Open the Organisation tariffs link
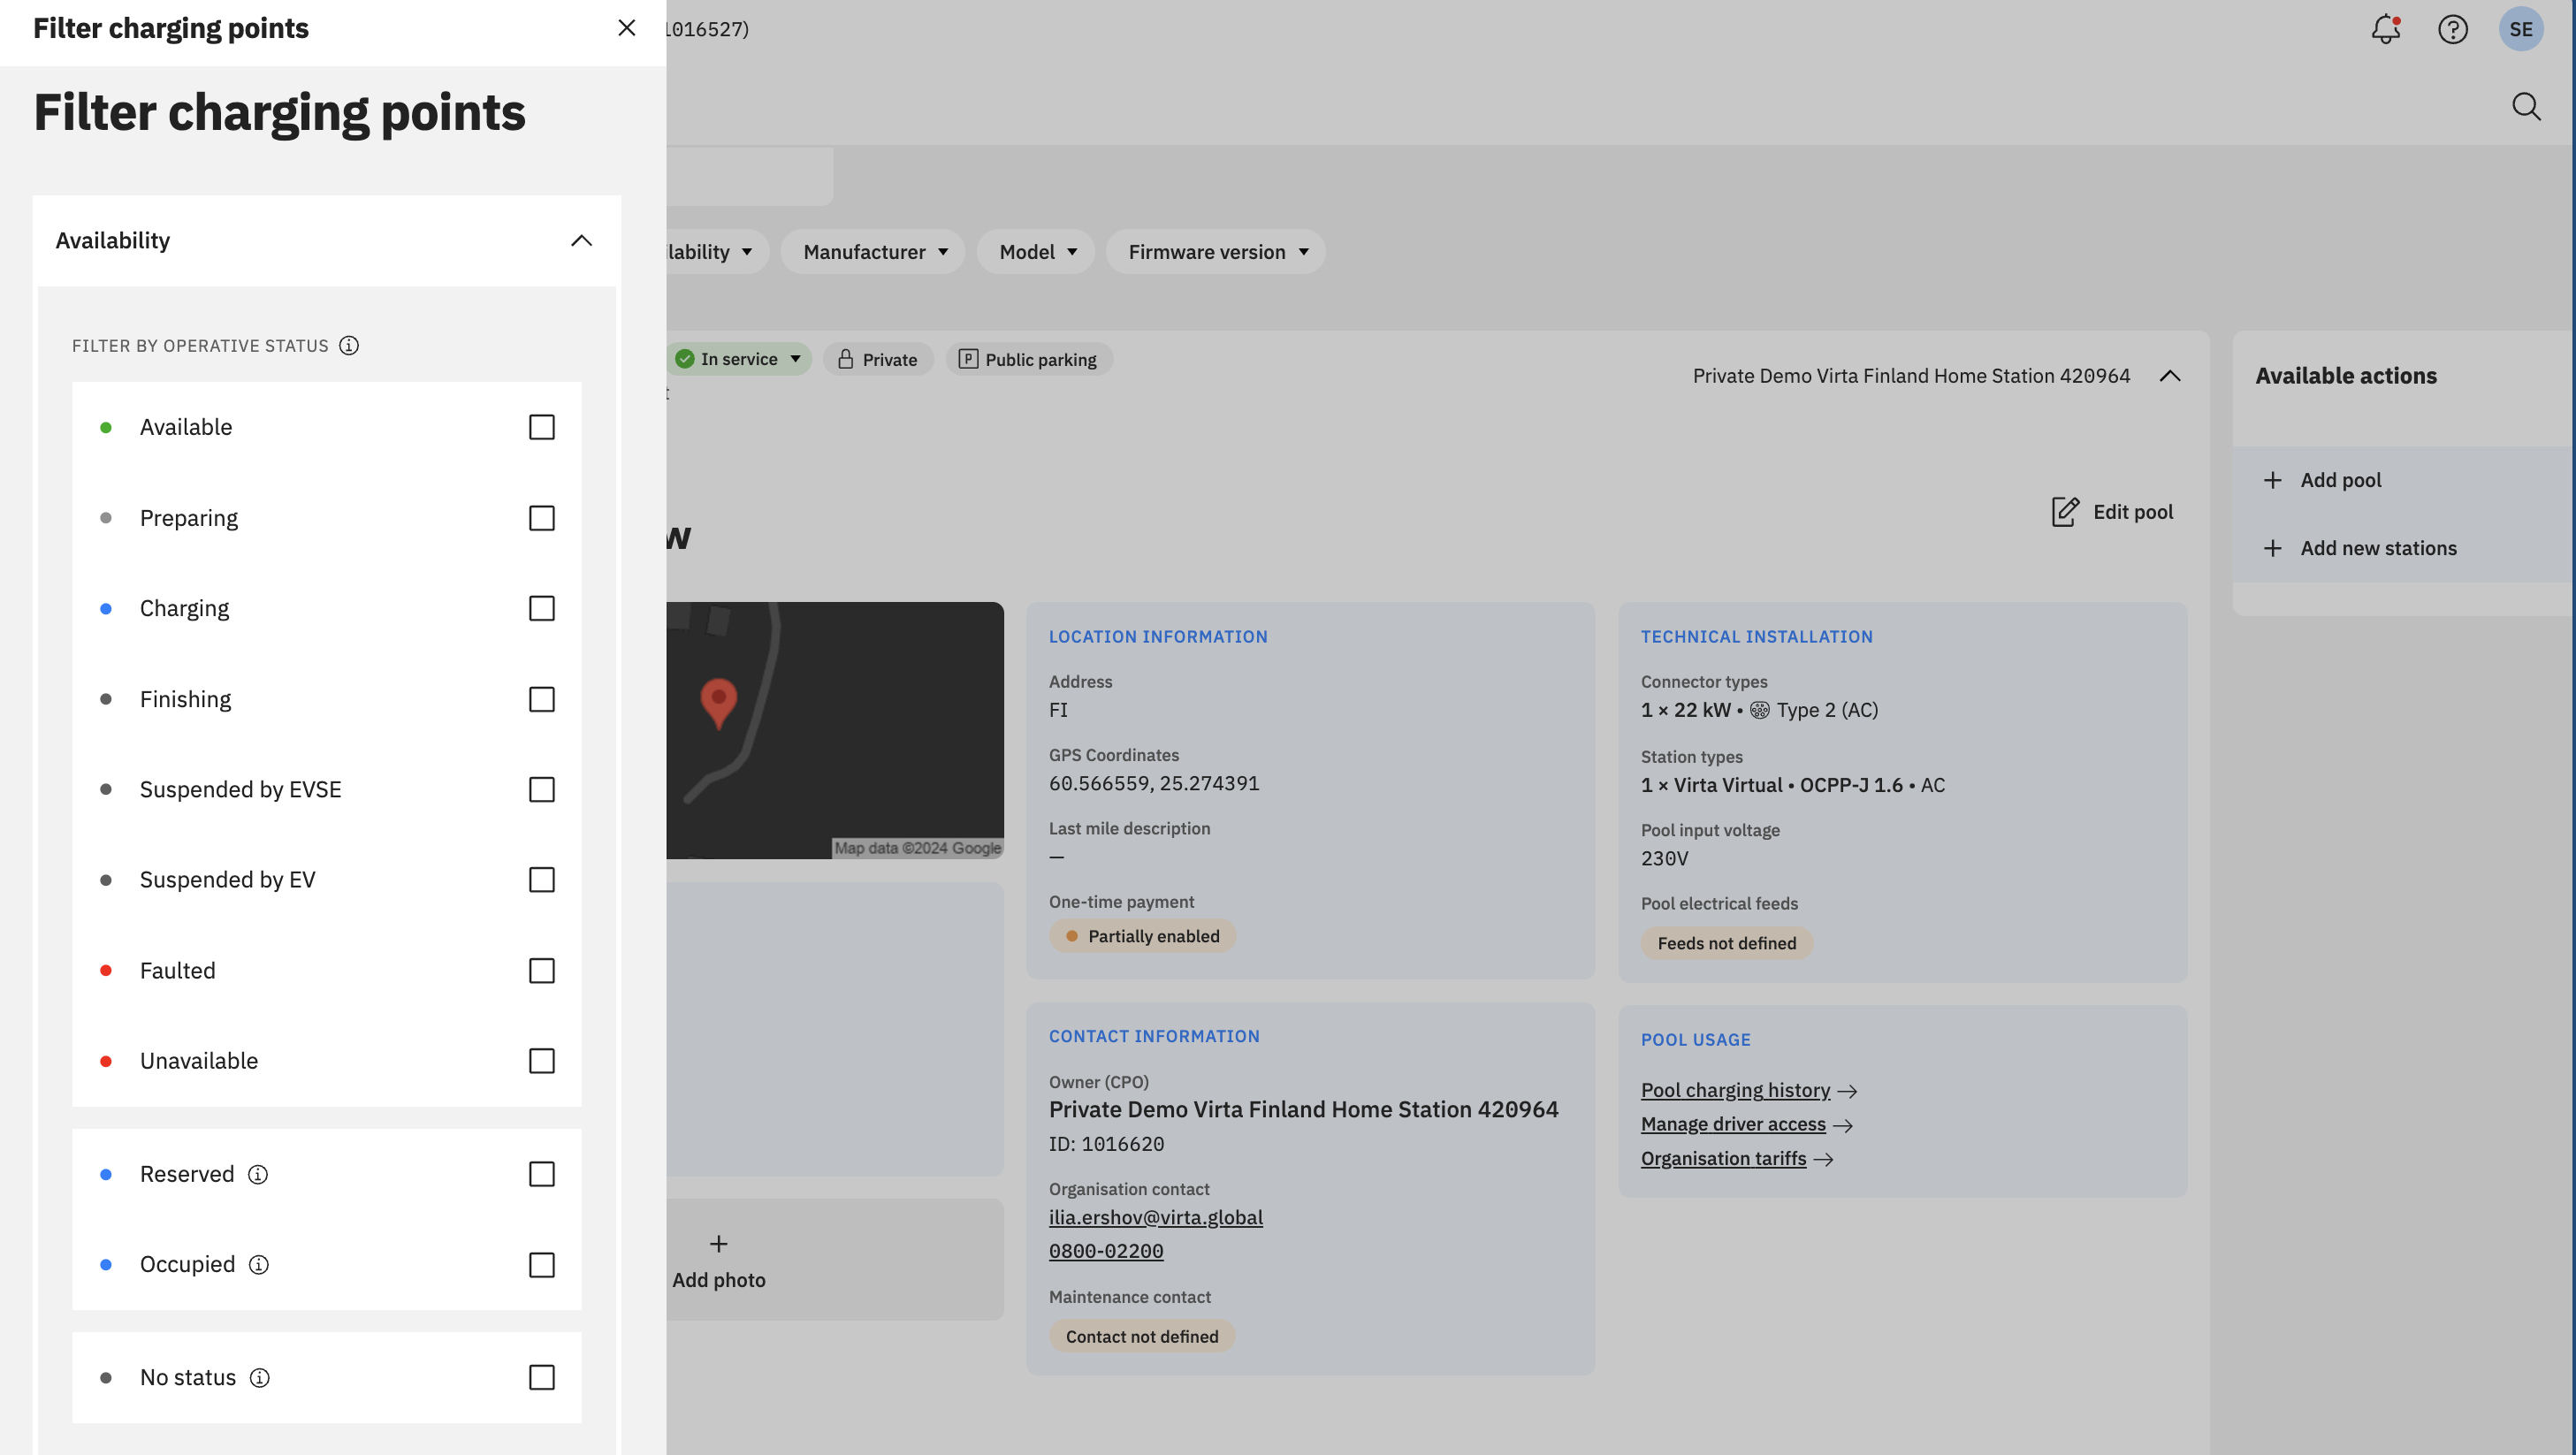The height and width of the screenshot is (1455, 2576). pyautogui.click(x=1723, y=1159)
